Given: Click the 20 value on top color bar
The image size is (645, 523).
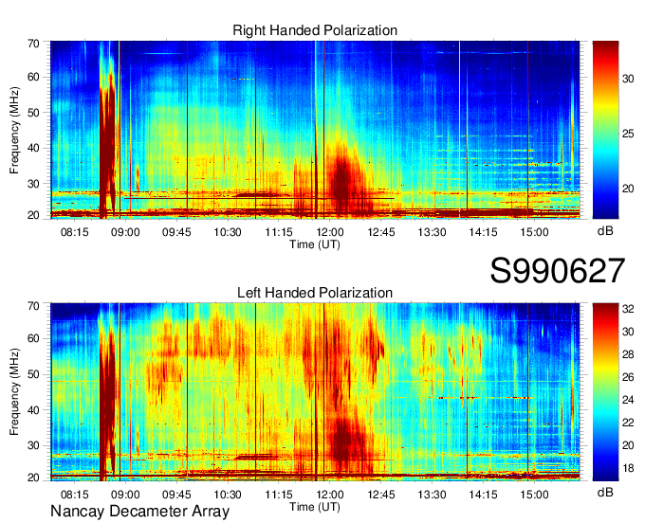Looking at the screenshot, I should coord(628,189).
